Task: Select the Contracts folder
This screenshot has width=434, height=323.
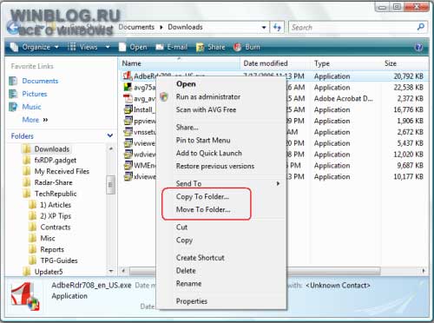Action: [56, 227]
